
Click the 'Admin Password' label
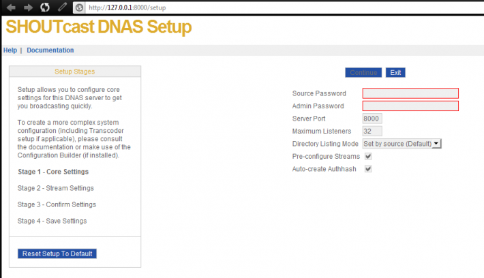point(318,106)
